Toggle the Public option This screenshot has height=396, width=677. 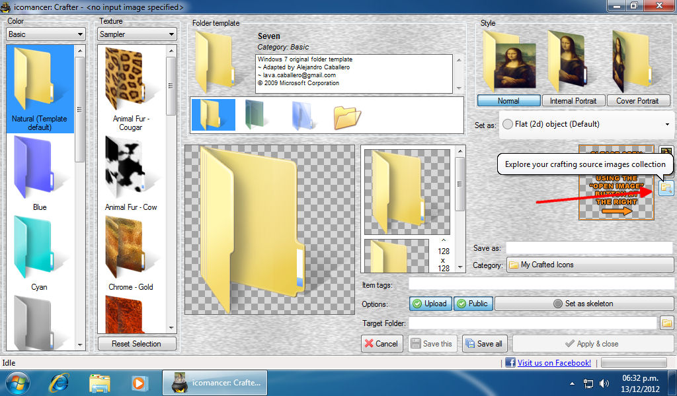pyautogui.click(x=473, y=304)
